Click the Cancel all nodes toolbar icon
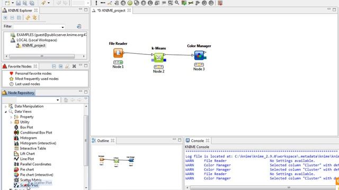Image resolution: width=339 pixels, height=190 pixels. click(x=150, y=3)
